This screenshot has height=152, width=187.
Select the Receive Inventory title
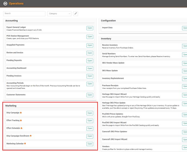(110, 45)
